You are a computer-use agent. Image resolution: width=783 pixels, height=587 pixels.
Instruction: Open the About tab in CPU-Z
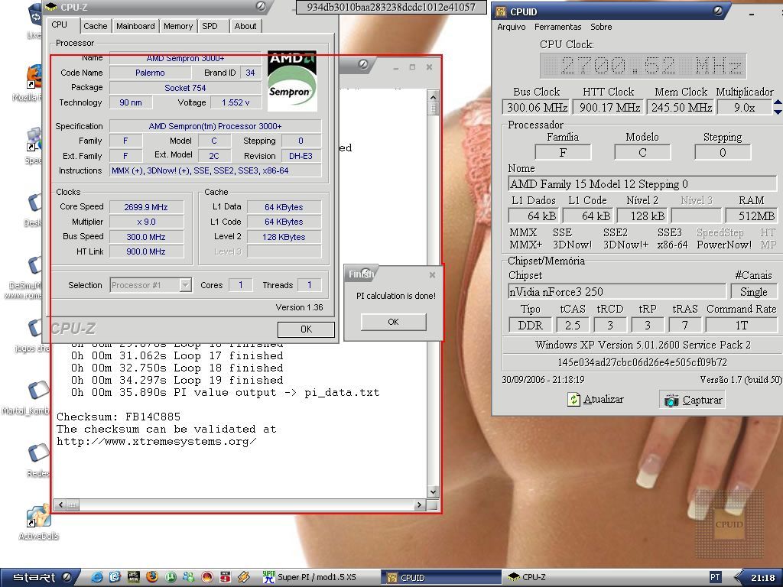point(245,26)
